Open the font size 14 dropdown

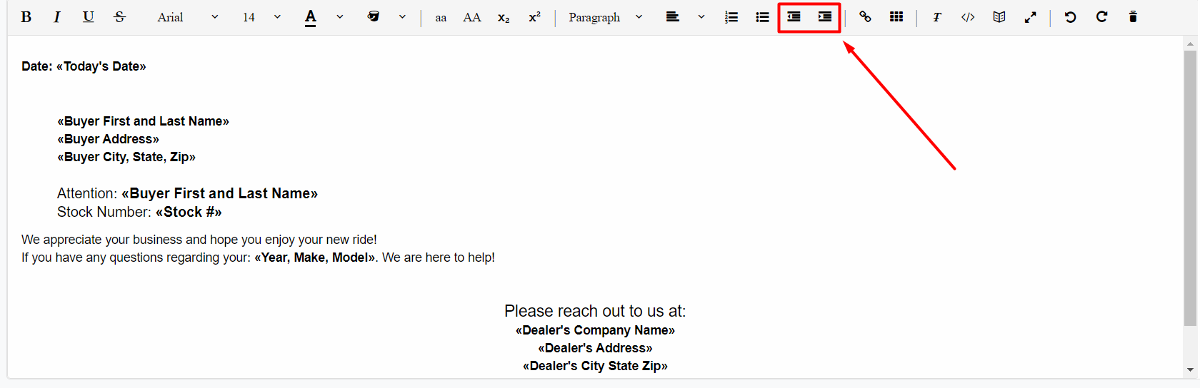pos(261,17)
